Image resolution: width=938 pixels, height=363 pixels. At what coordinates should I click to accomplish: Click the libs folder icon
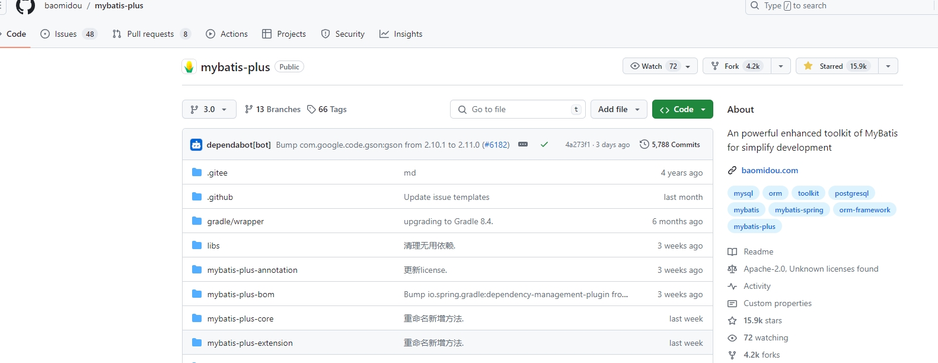(197, 246)
